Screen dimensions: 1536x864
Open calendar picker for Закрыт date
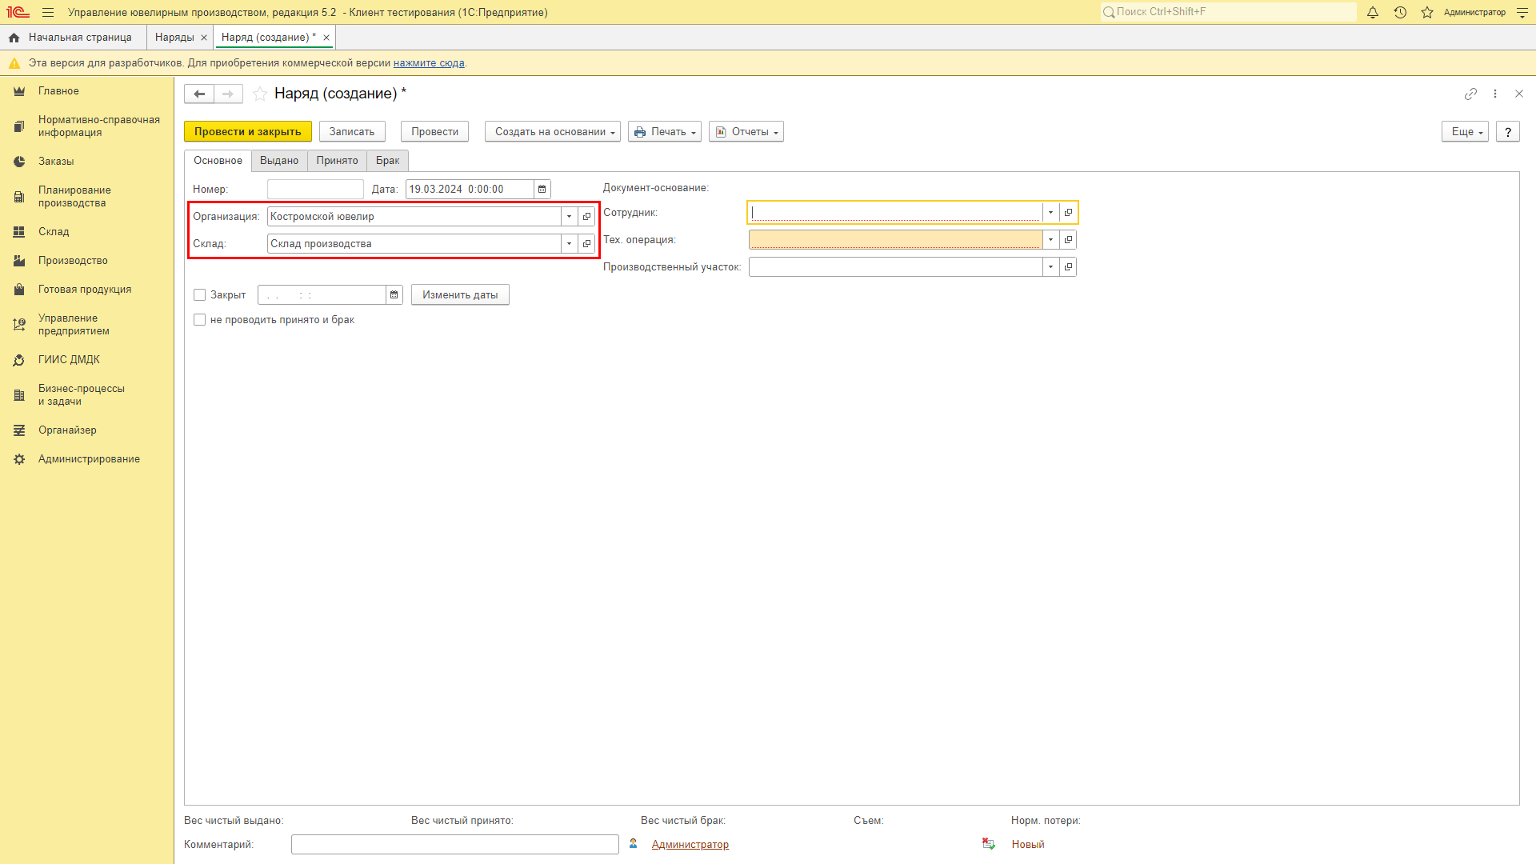coord(394,295)
